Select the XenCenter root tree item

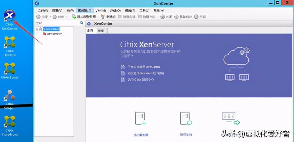tap(51, 29)
